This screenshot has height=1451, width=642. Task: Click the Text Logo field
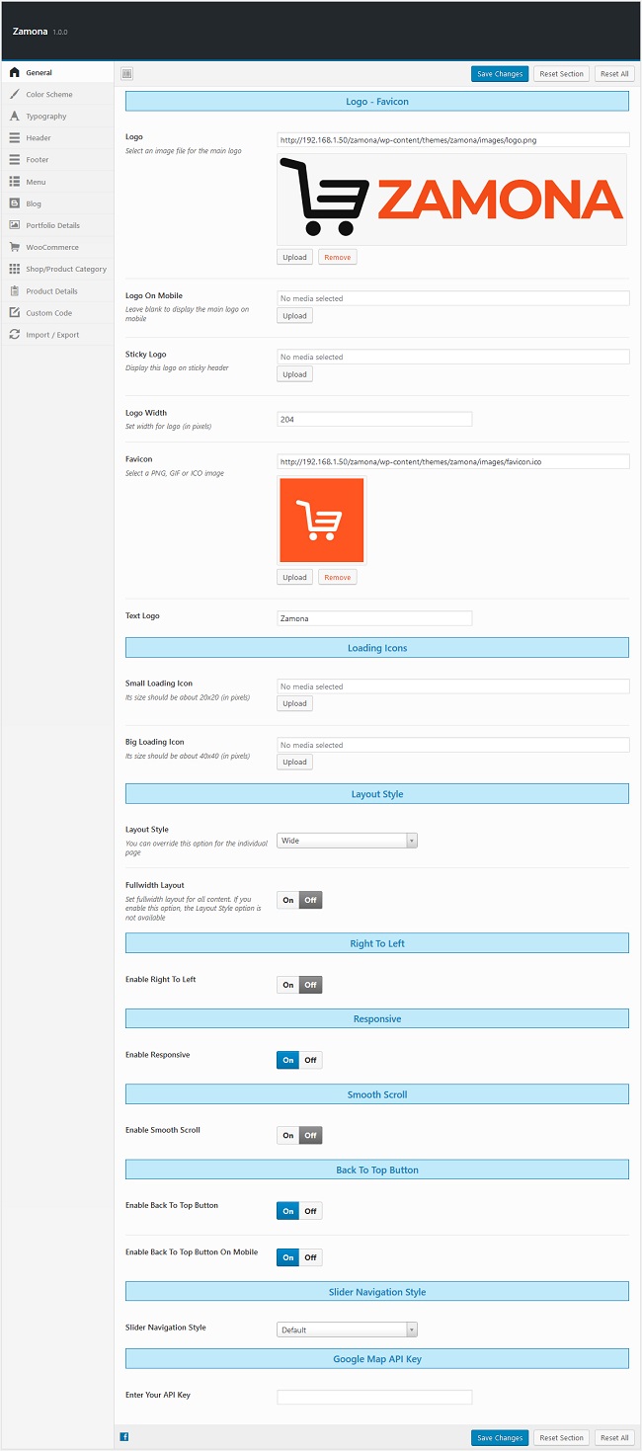[374, 618]
